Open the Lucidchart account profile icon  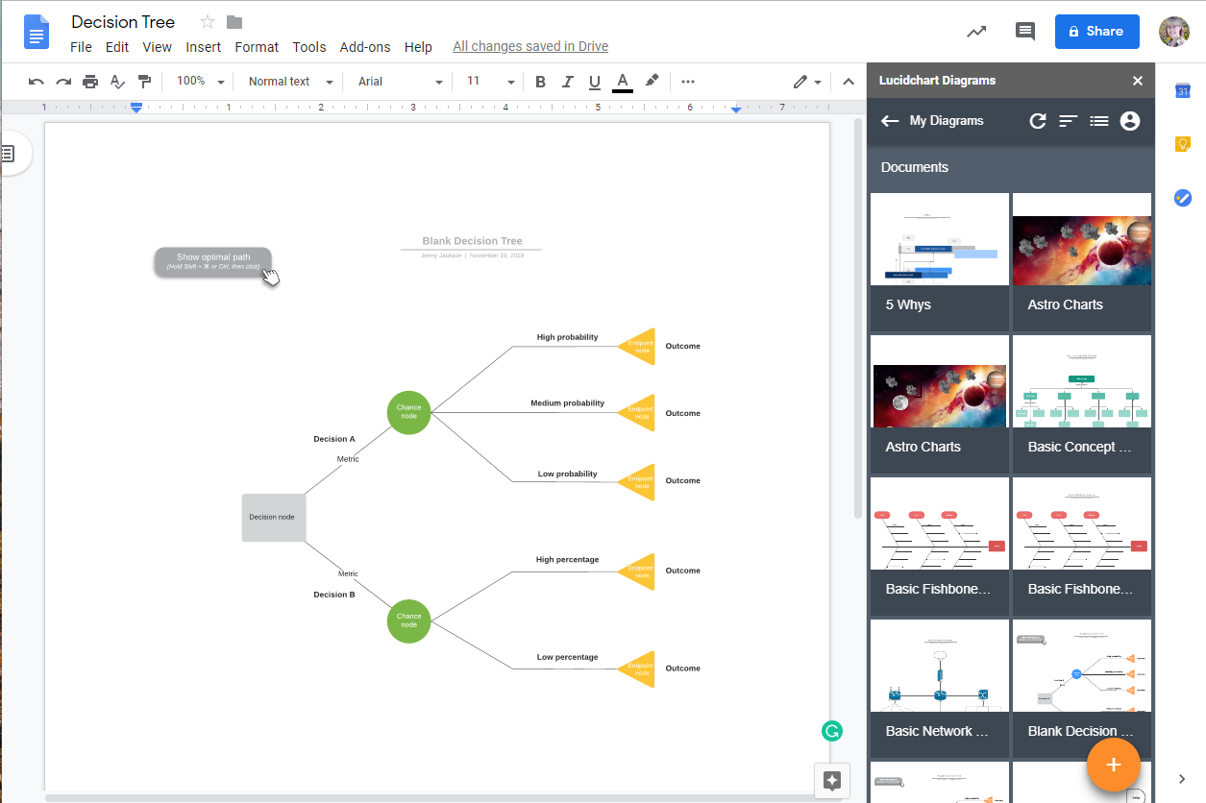(x=1130, y=121)
